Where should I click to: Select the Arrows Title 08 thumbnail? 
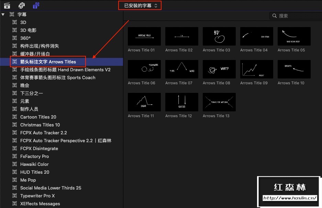click(x=219, y=69)
